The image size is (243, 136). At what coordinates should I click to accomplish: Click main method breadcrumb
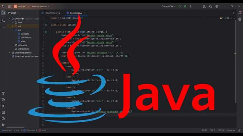click(42, 130)
